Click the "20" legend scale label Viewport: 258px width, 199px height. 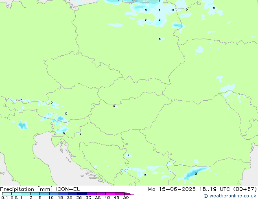click(x=70, y=197)
